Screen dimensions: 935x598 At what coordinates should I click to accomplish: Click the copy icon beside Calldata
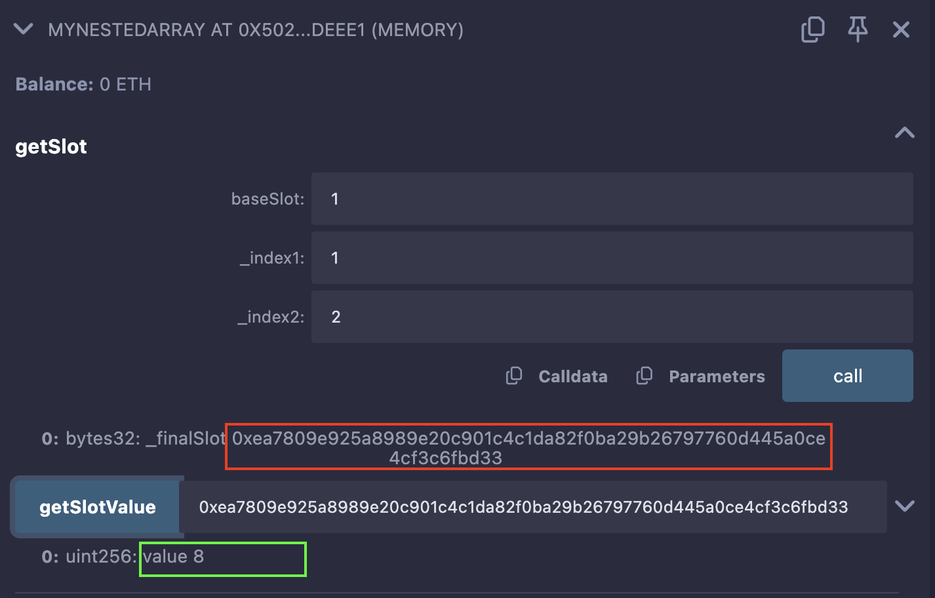click(514, 376)
